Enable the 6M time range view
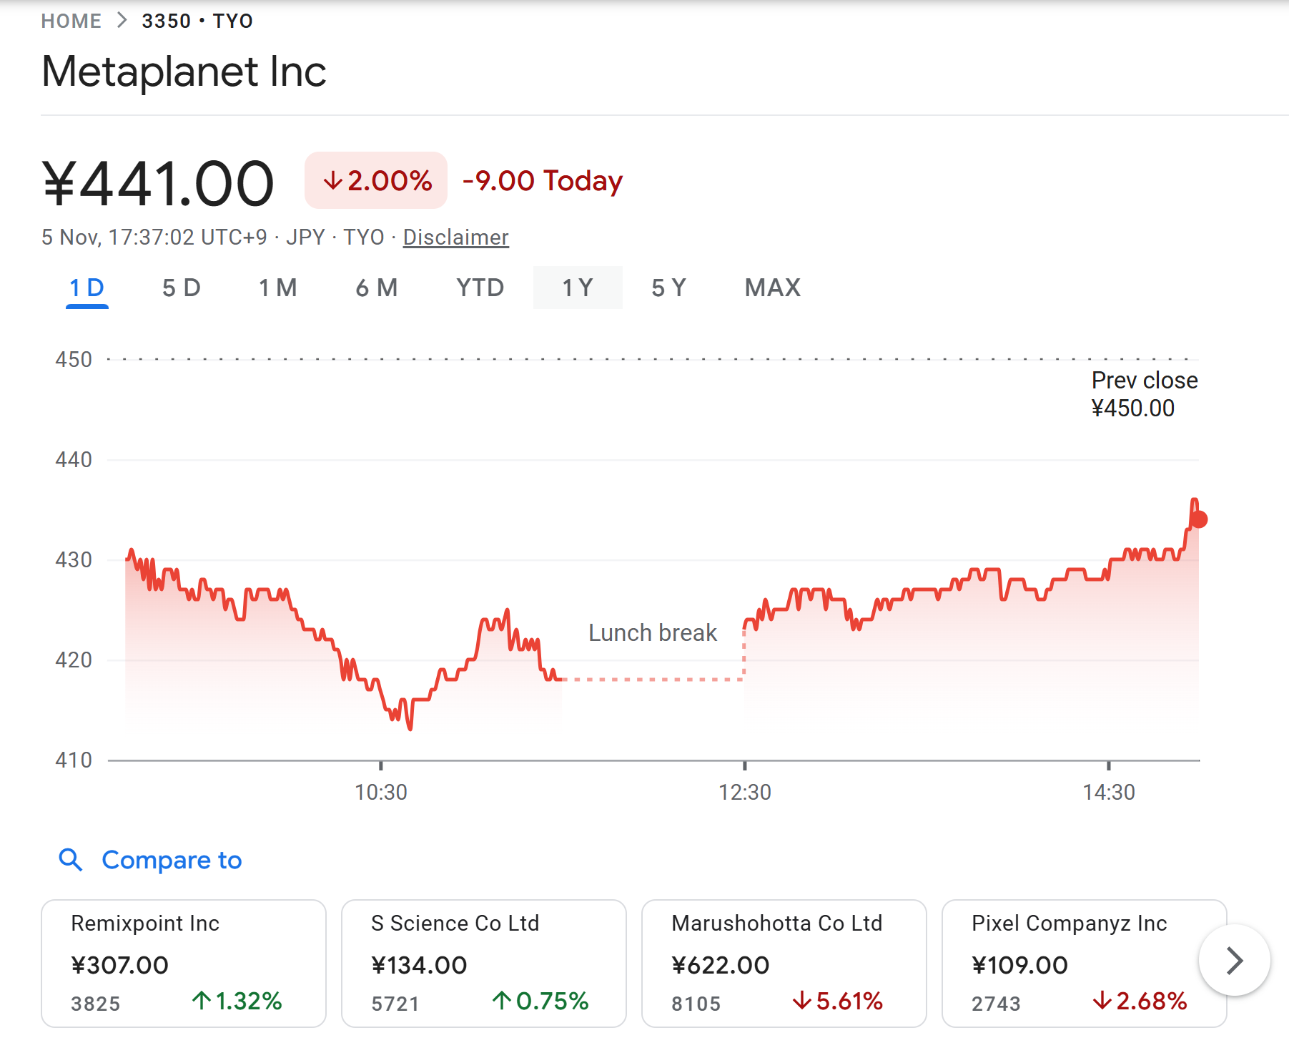The height and width of the screenshot is (1053, 1289). pos(376,288)
